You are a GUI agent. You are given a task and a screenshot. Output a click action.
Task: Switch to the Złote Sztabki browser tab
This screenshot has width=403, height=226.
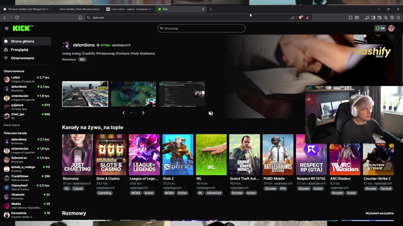pos(78,9)
